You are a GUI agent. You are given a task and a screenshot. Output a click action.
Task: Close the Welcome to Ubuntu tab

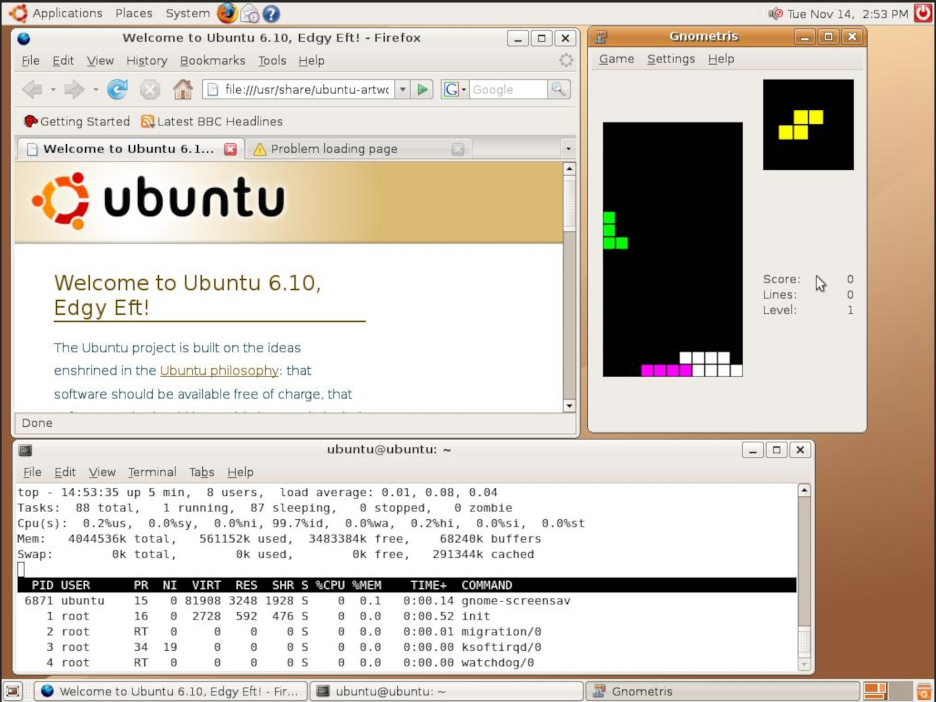(x=230, y=149)
